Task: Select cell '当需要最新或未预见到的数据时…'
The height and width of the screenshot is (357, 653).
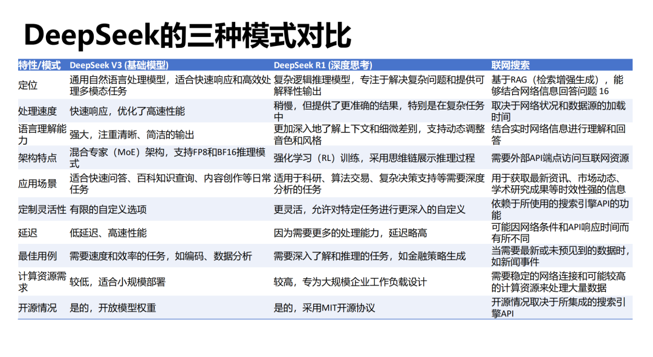Action: pos(560,256)
